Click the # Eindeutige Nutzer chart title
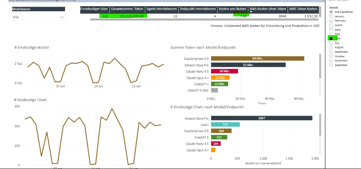361x169 pixels. (32, 47)
